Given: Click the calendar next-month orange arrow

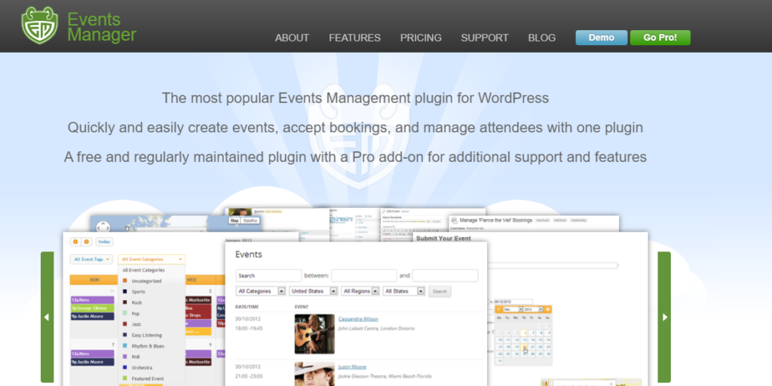Looking at the screenshot, I should click(x=87, y=242).
